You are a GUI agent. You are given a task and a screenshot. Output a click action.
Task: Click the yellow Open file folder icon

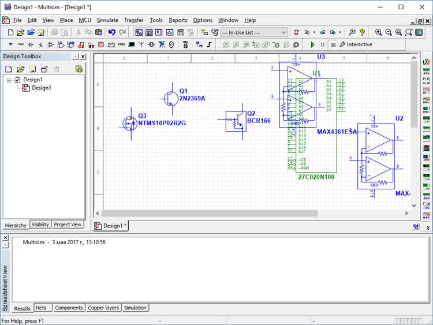[x=20, y=32]
